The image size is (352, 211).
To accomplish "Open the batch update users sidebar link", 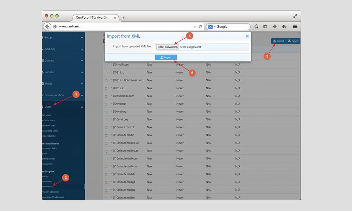I will click(50, 131).
